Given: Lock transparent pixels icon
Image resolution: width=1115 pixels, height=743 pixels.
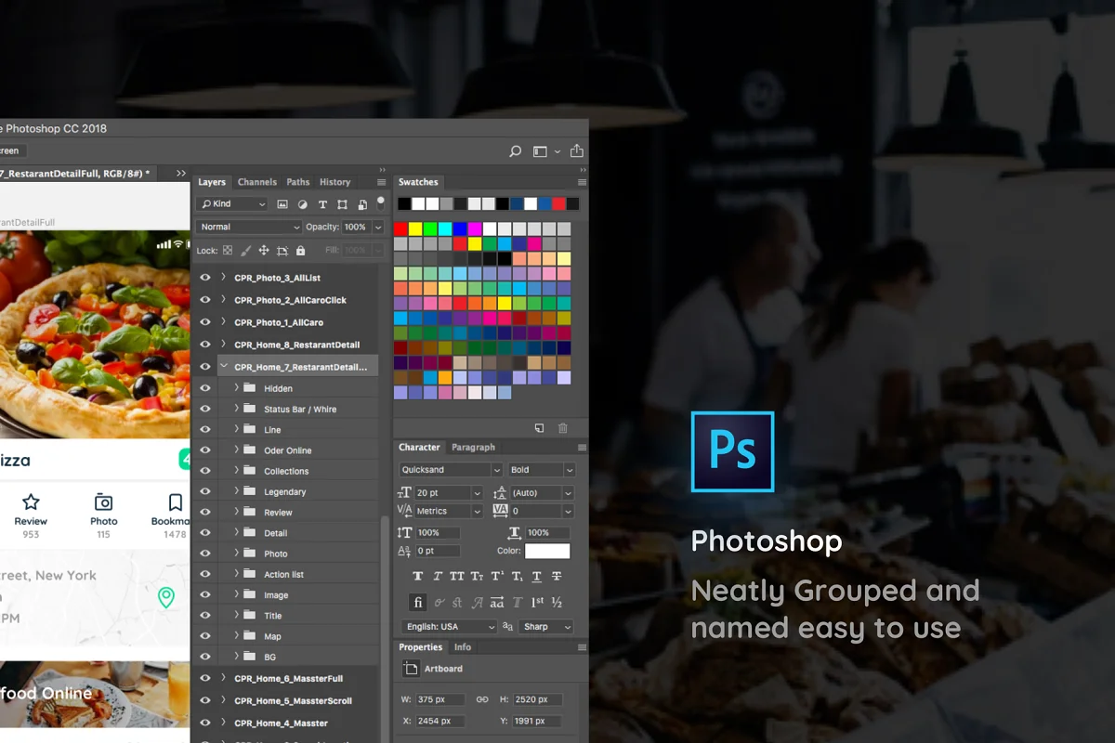Looking at the screenshot, I should (228, 251).
